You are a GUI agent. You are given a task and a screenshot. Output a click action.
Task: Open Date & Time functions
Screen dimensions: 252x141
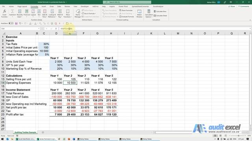tap(44, 13)
